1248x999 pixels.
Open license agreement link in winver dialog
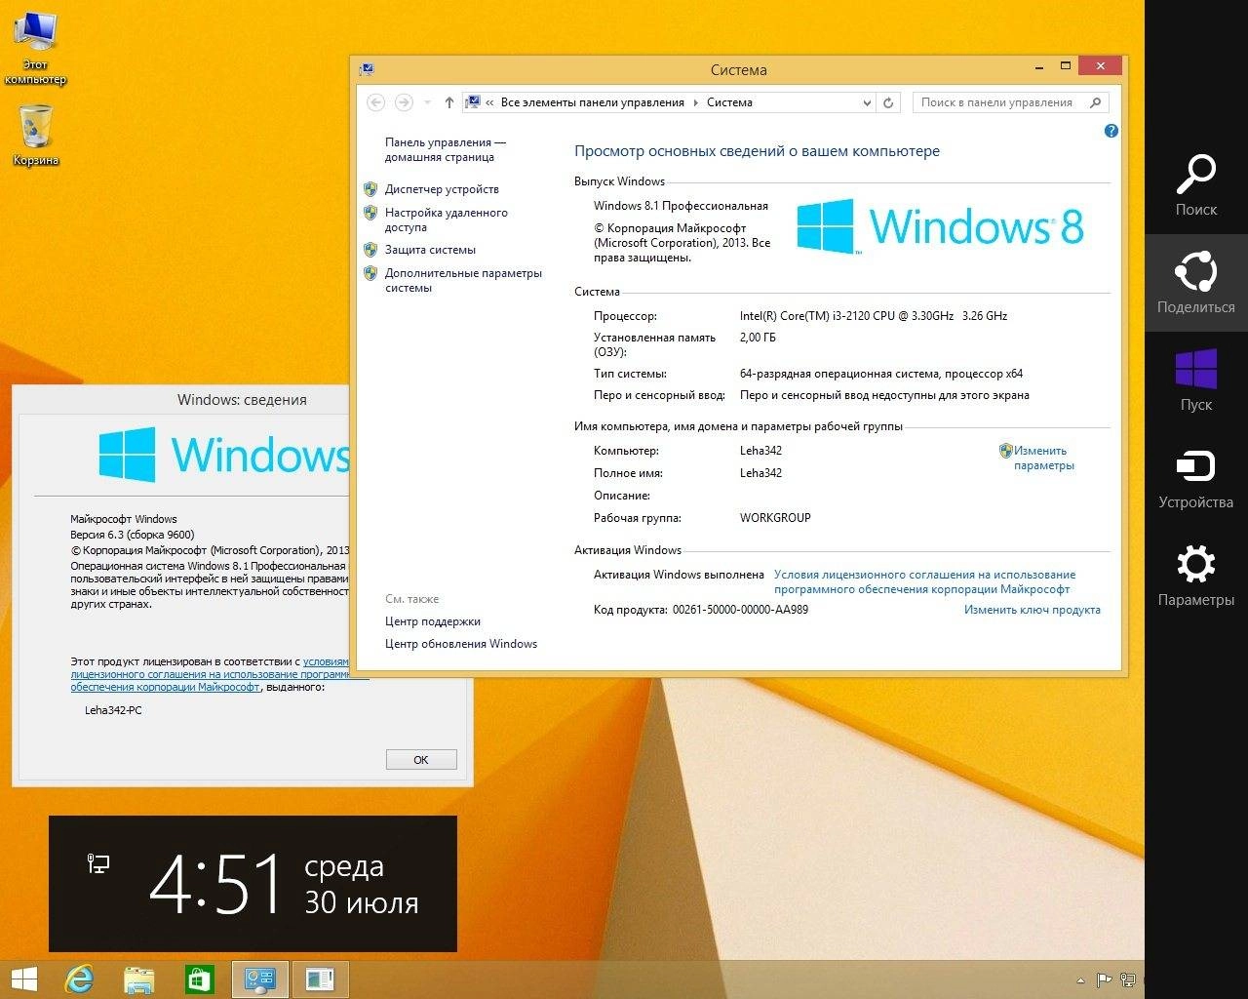210,674
